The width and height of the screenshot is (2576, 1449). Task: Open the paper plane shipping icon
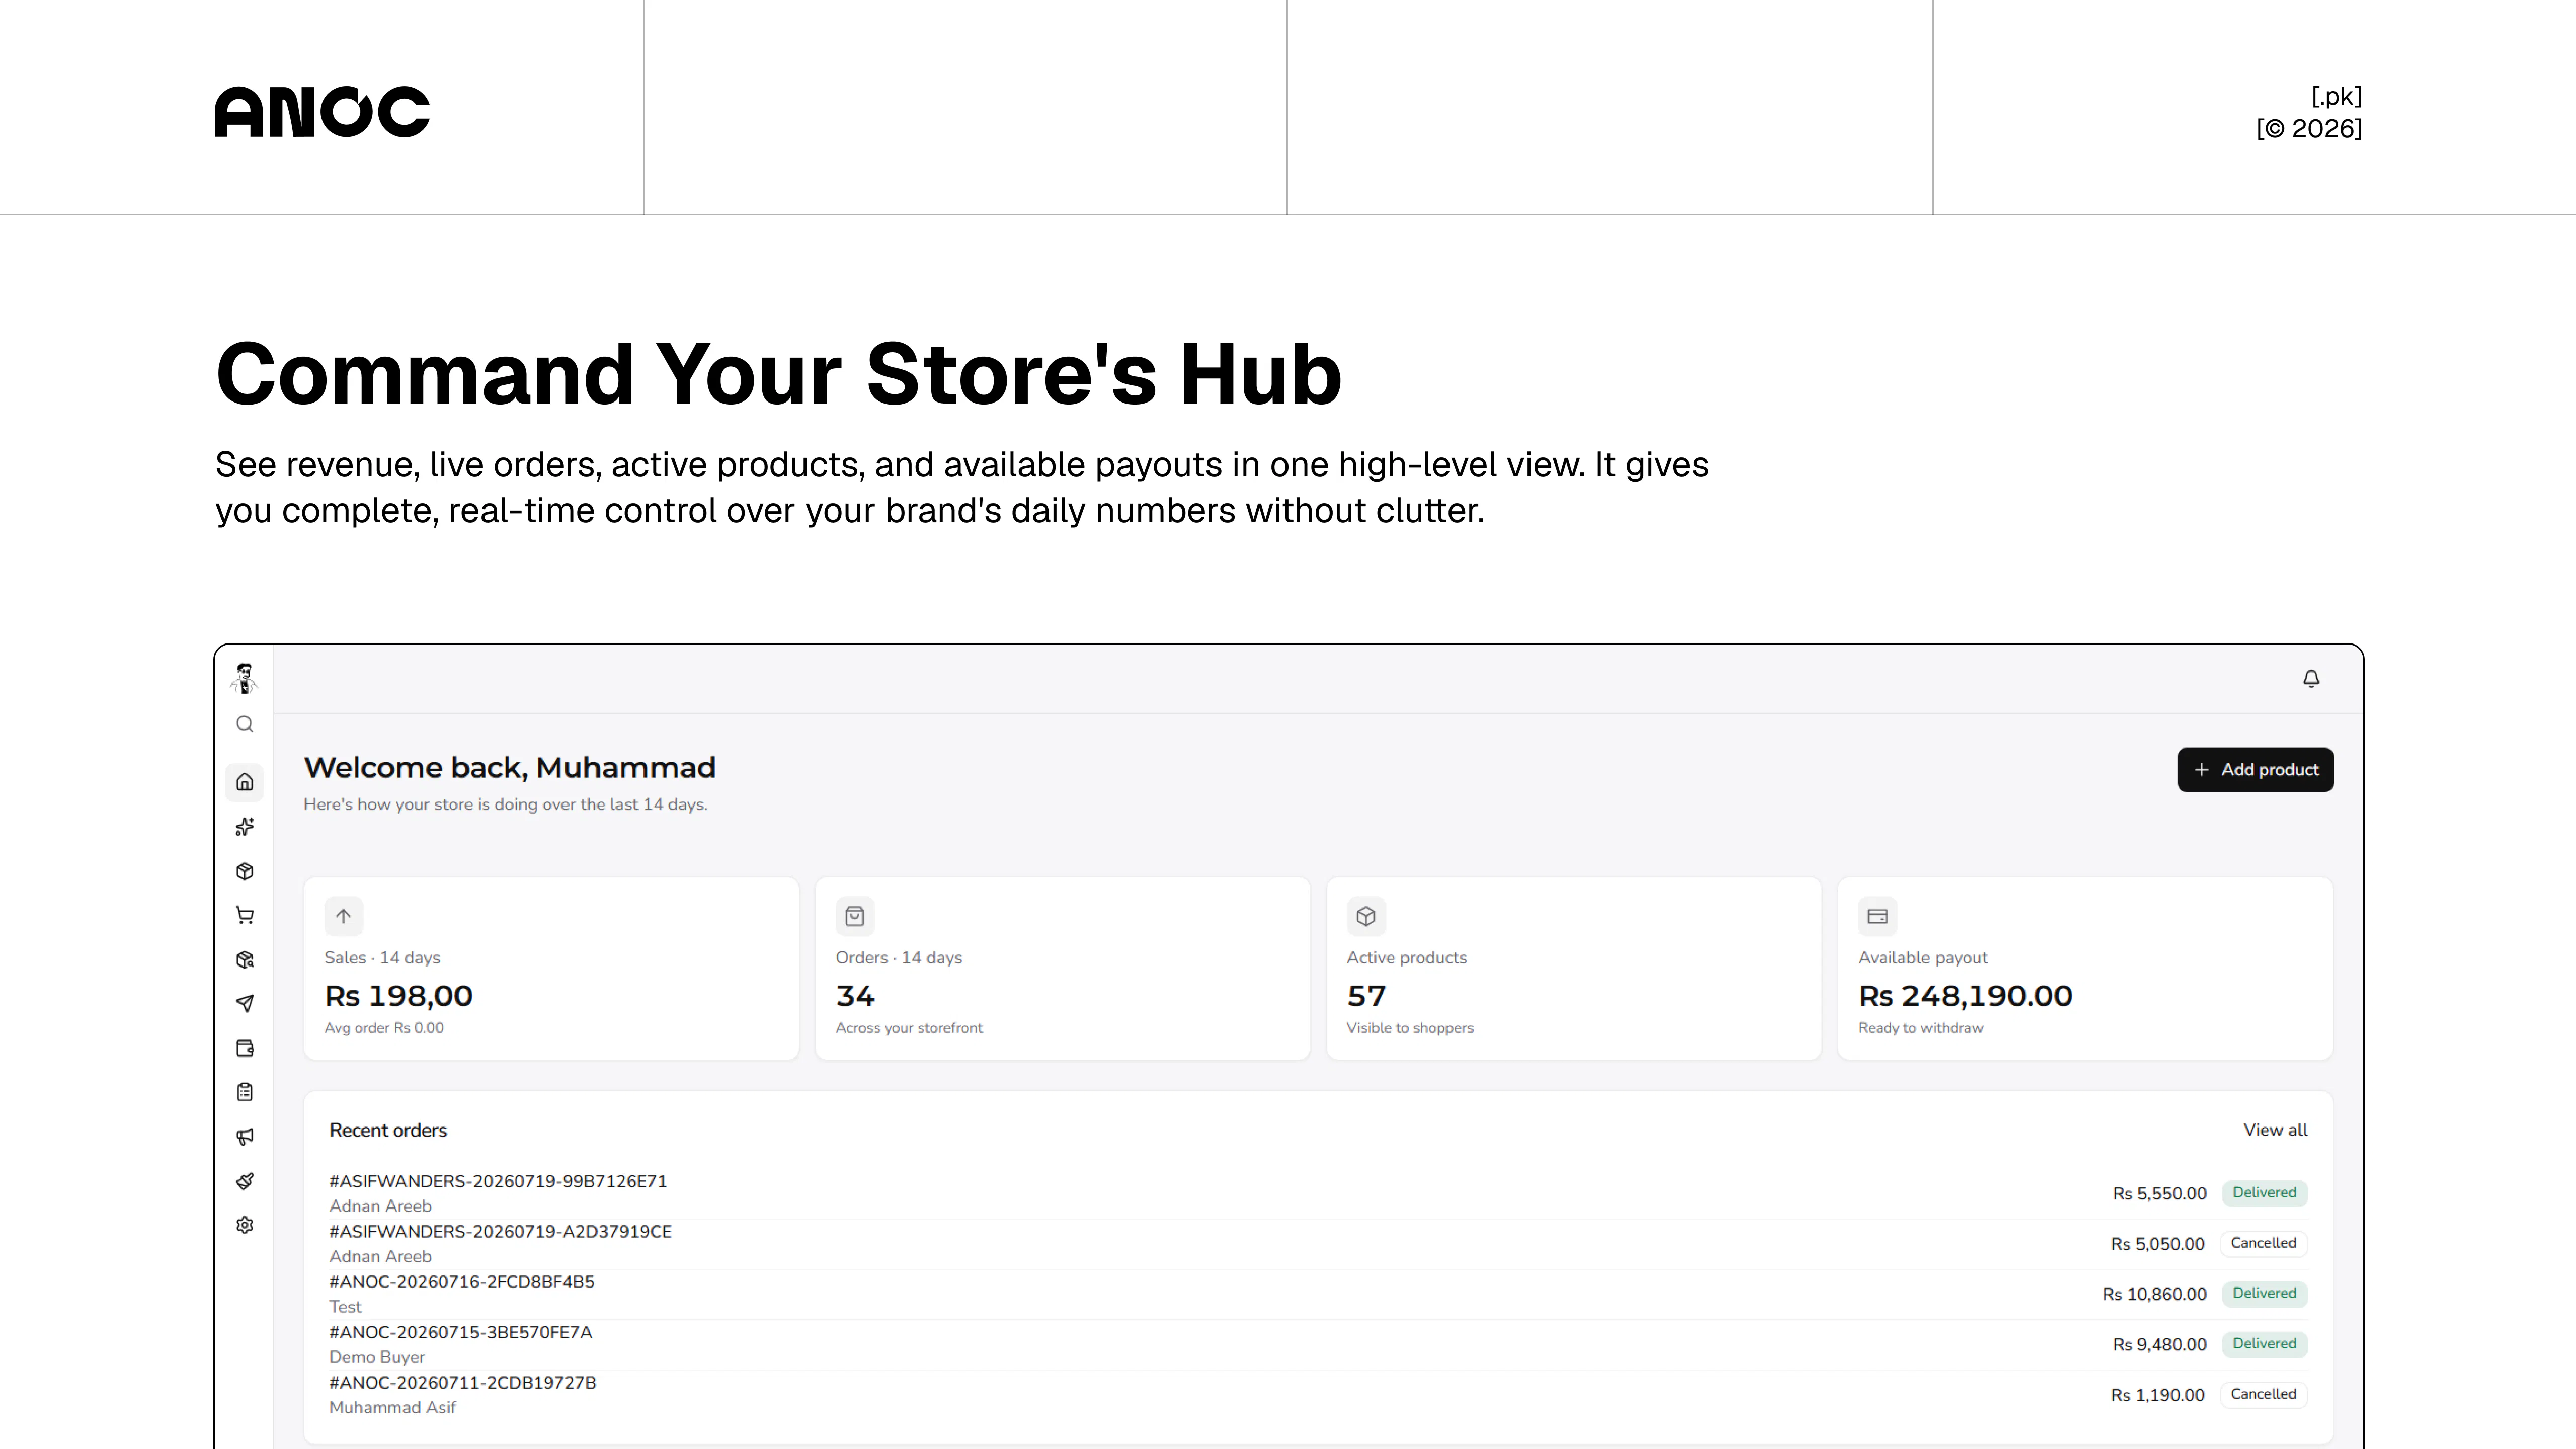click(x=245, y=1003)
